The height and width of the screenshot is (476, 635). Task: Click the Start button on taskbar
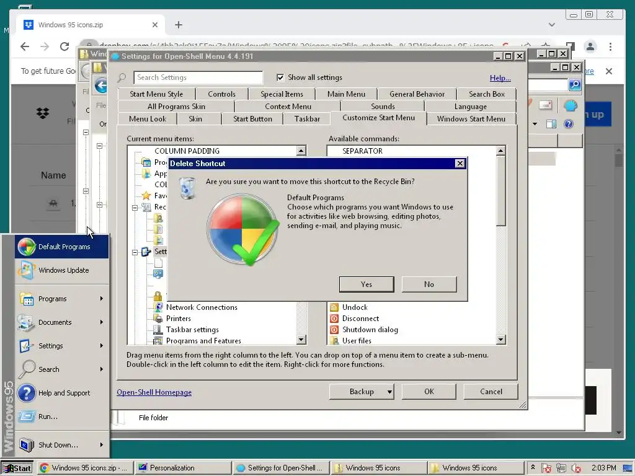pyautogui.click(x=17, y=468)
